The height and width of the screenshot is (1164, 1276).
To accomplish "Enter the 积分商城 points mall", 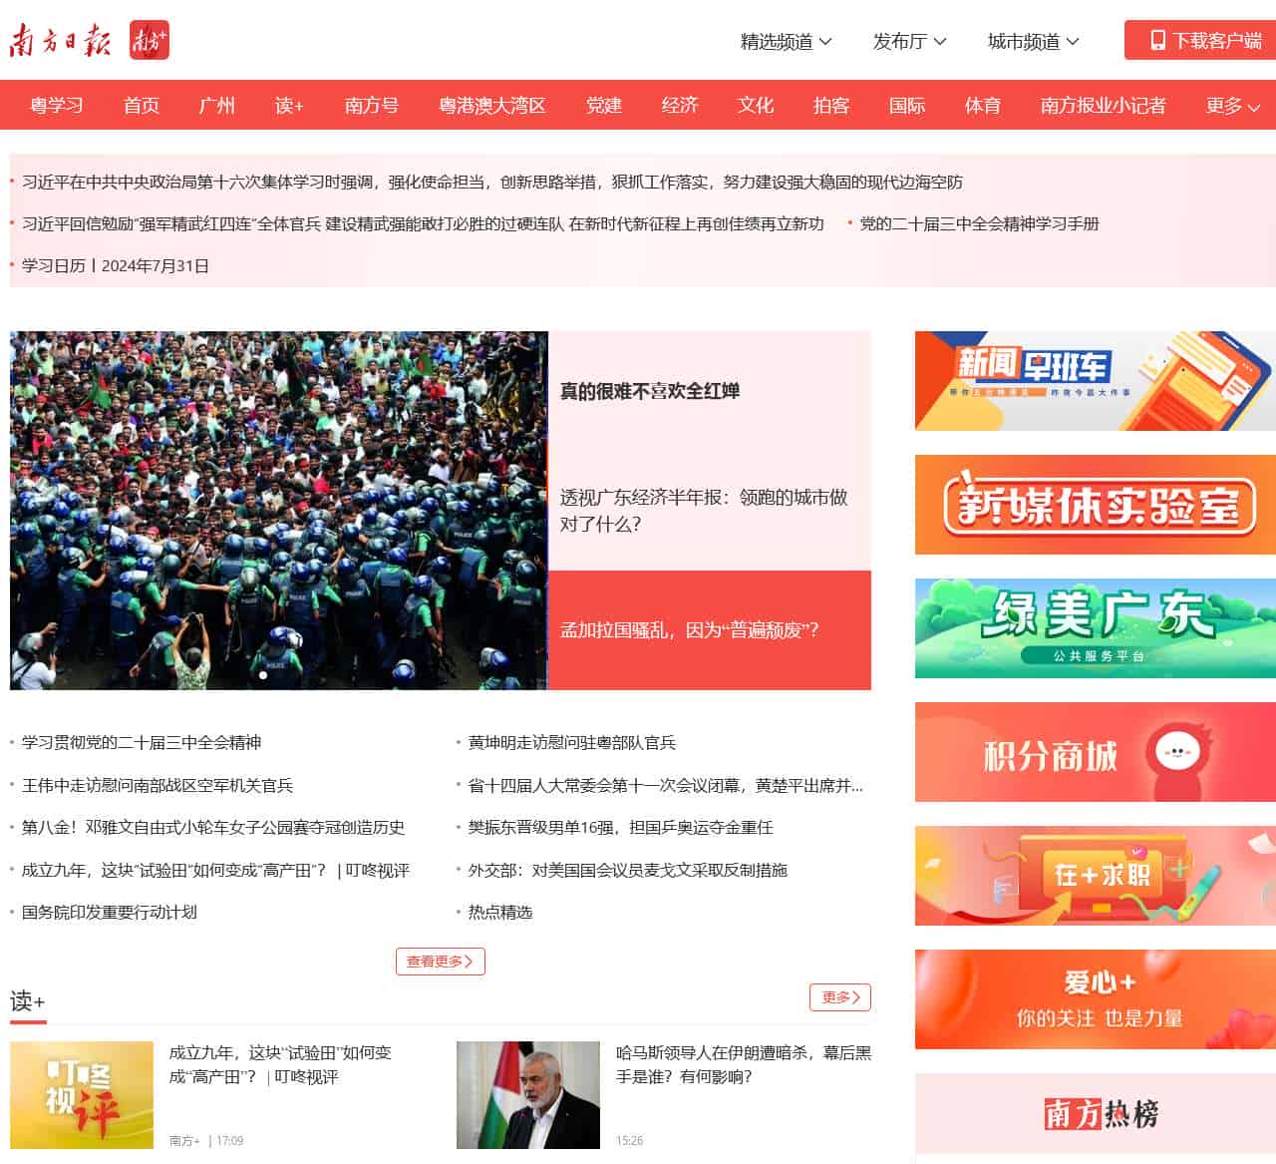I will (1094, 752).
